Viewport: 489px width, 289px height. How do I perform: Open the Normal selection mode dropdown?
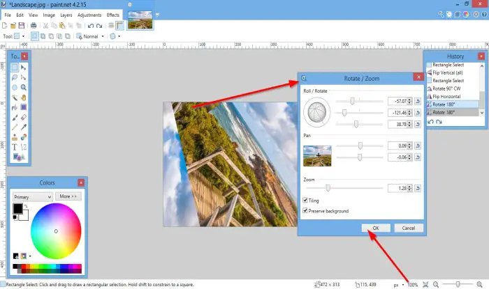click(103, 36)
